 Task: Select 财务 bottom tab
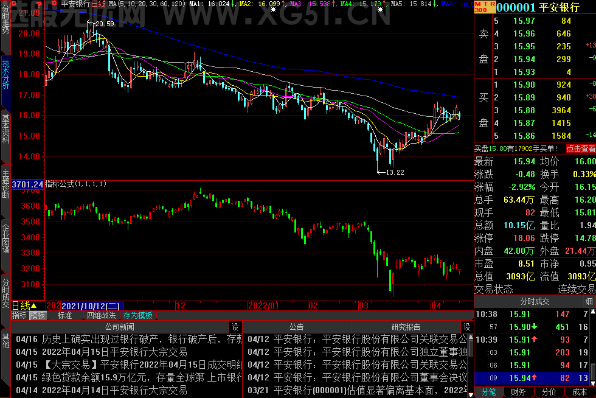518,393
